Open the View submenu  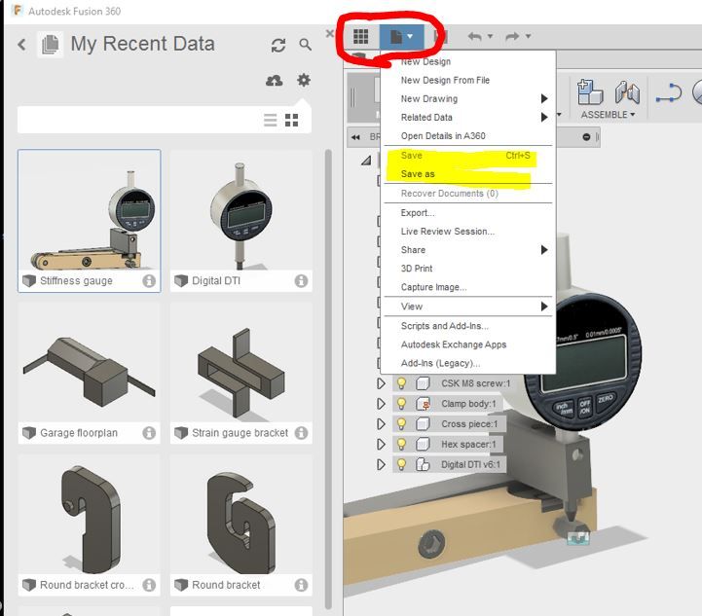coord(468,307)
